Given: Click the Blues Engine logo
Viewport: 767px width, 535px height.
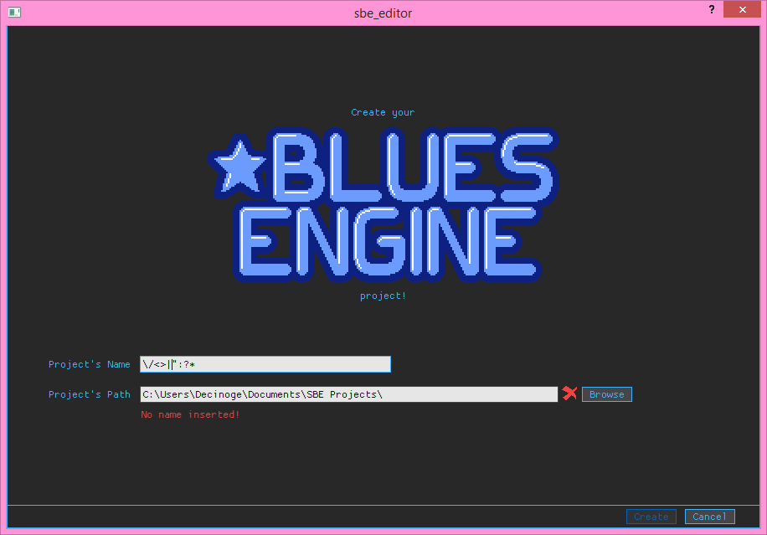Looking at the screenshot, I should pyautogui.click(x=383, y=204).
